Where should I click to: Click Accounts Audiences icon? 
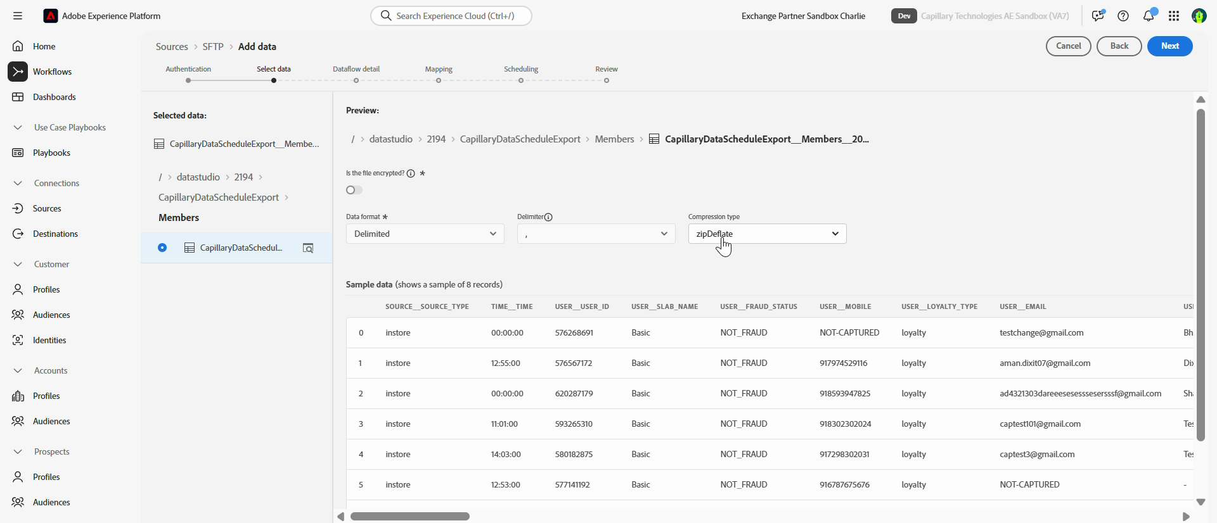(18, 421)
